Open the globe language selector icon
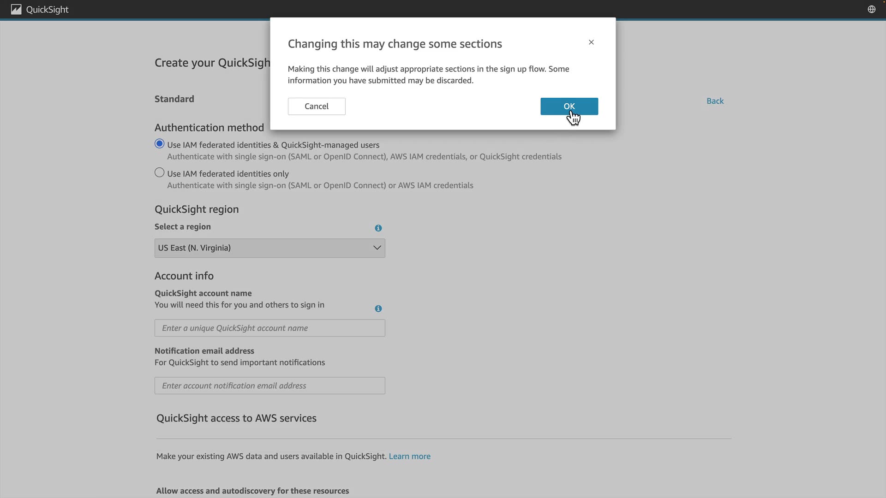Image resolution: width=886 pixels, height=498 pixels. pos(871,9)
